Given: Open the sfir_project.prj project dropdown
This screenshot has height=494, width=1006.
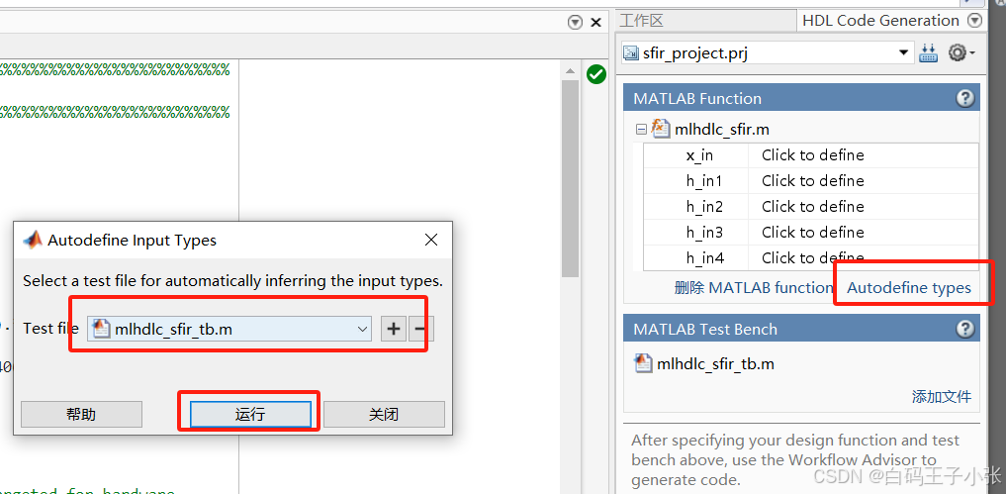Looking at the screenshot, I should 903,52.
